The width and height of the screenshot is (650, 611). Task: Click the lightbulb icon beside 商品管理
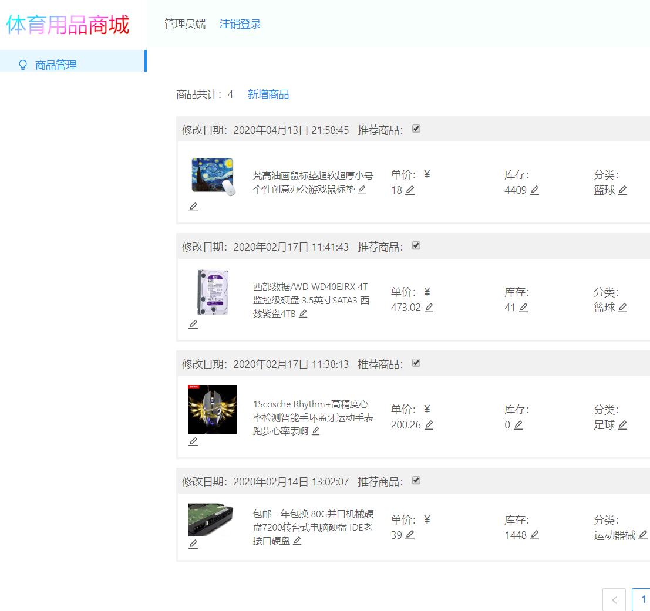(x=23, y=65)
